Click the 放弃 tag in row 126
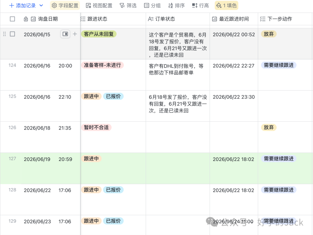Viewport: 313px width, 235px height. click(x=269, y=127)
